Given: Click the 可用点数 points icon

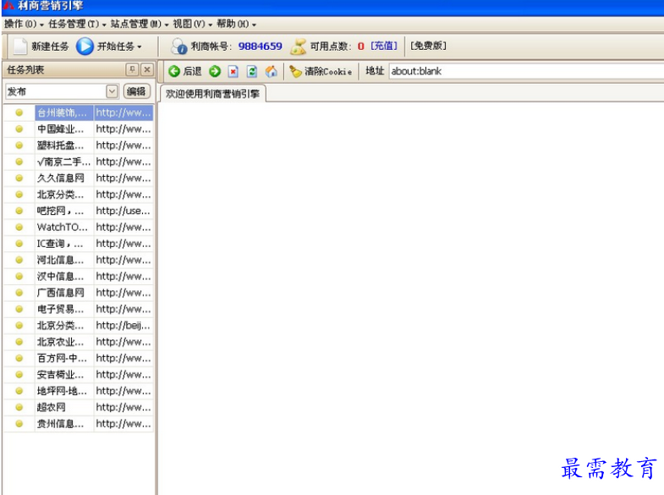Looking at the screenshot, I should [x=298, y=47].
